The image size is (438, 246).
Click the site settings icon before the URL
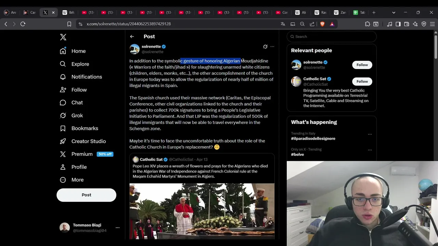coord(80,24)
